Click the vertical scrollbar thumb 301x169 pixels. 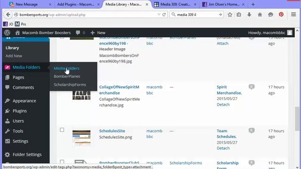click(297, 119)
